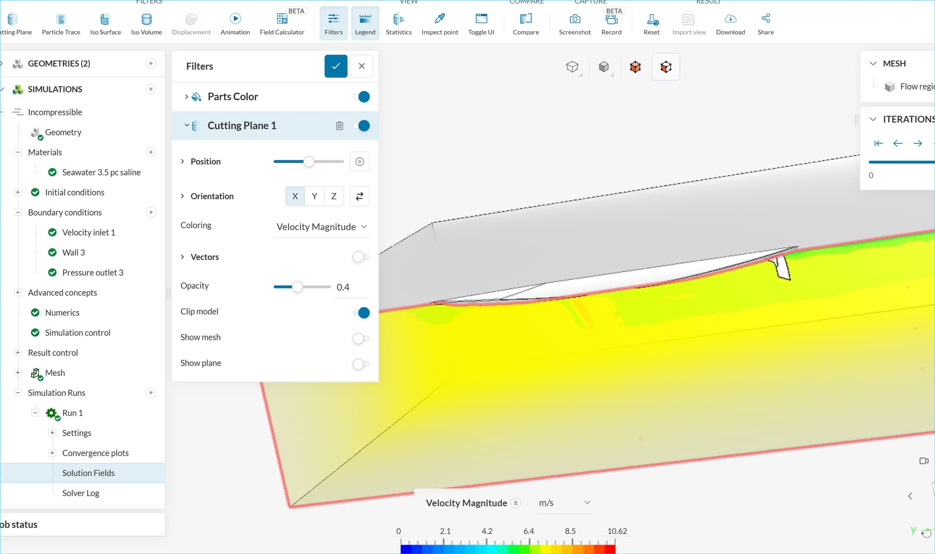
Task: Turn off Clip model switch
Action: 361,312
